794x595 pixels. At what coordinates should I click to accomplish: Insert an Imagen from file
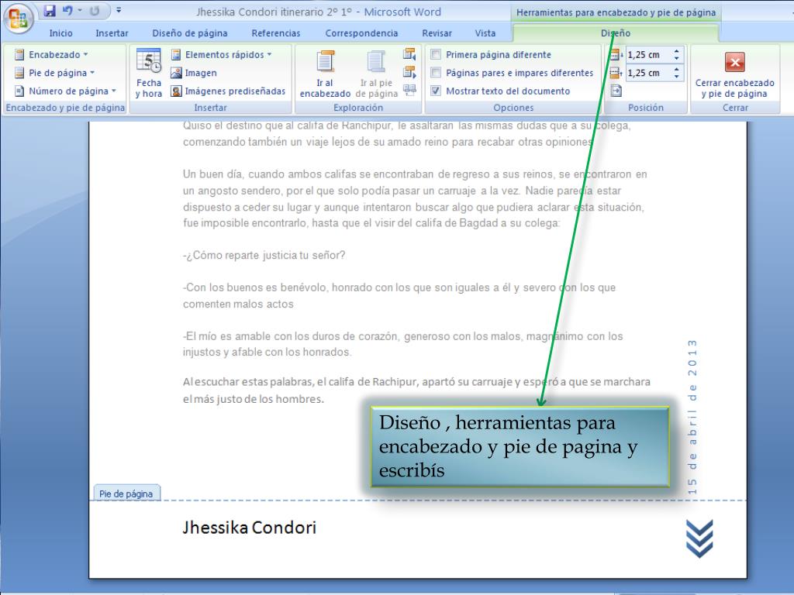point(194,73)
